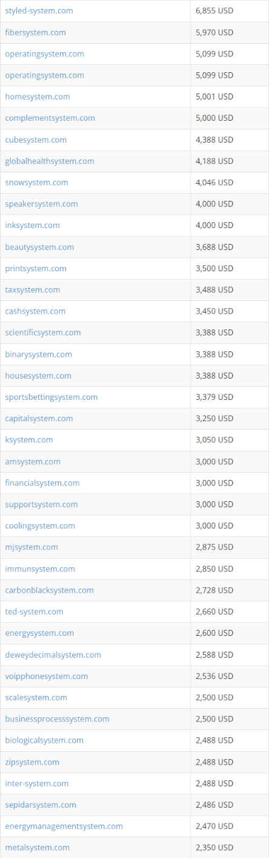This screenshot has width=269, height=858.
Task: Open the inksystem.com link
Action: 32,225
